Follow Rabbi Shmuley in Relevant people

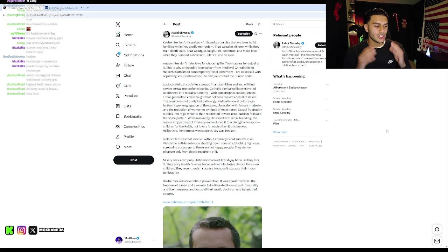click(321, 45)
